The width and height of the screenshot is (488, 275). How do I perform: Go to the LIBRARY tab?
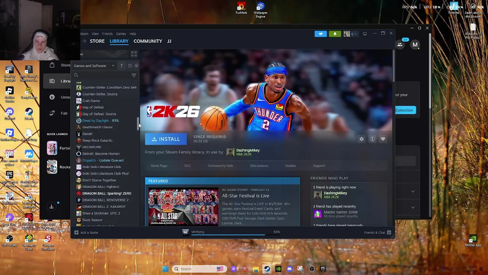tap(119, 41)
